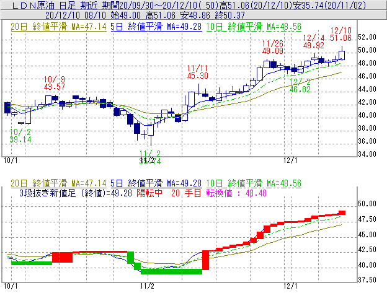This screenshot has height=293, width=387.
Task: Click the 高51.06 value in second header row
Action: point(161,15)
